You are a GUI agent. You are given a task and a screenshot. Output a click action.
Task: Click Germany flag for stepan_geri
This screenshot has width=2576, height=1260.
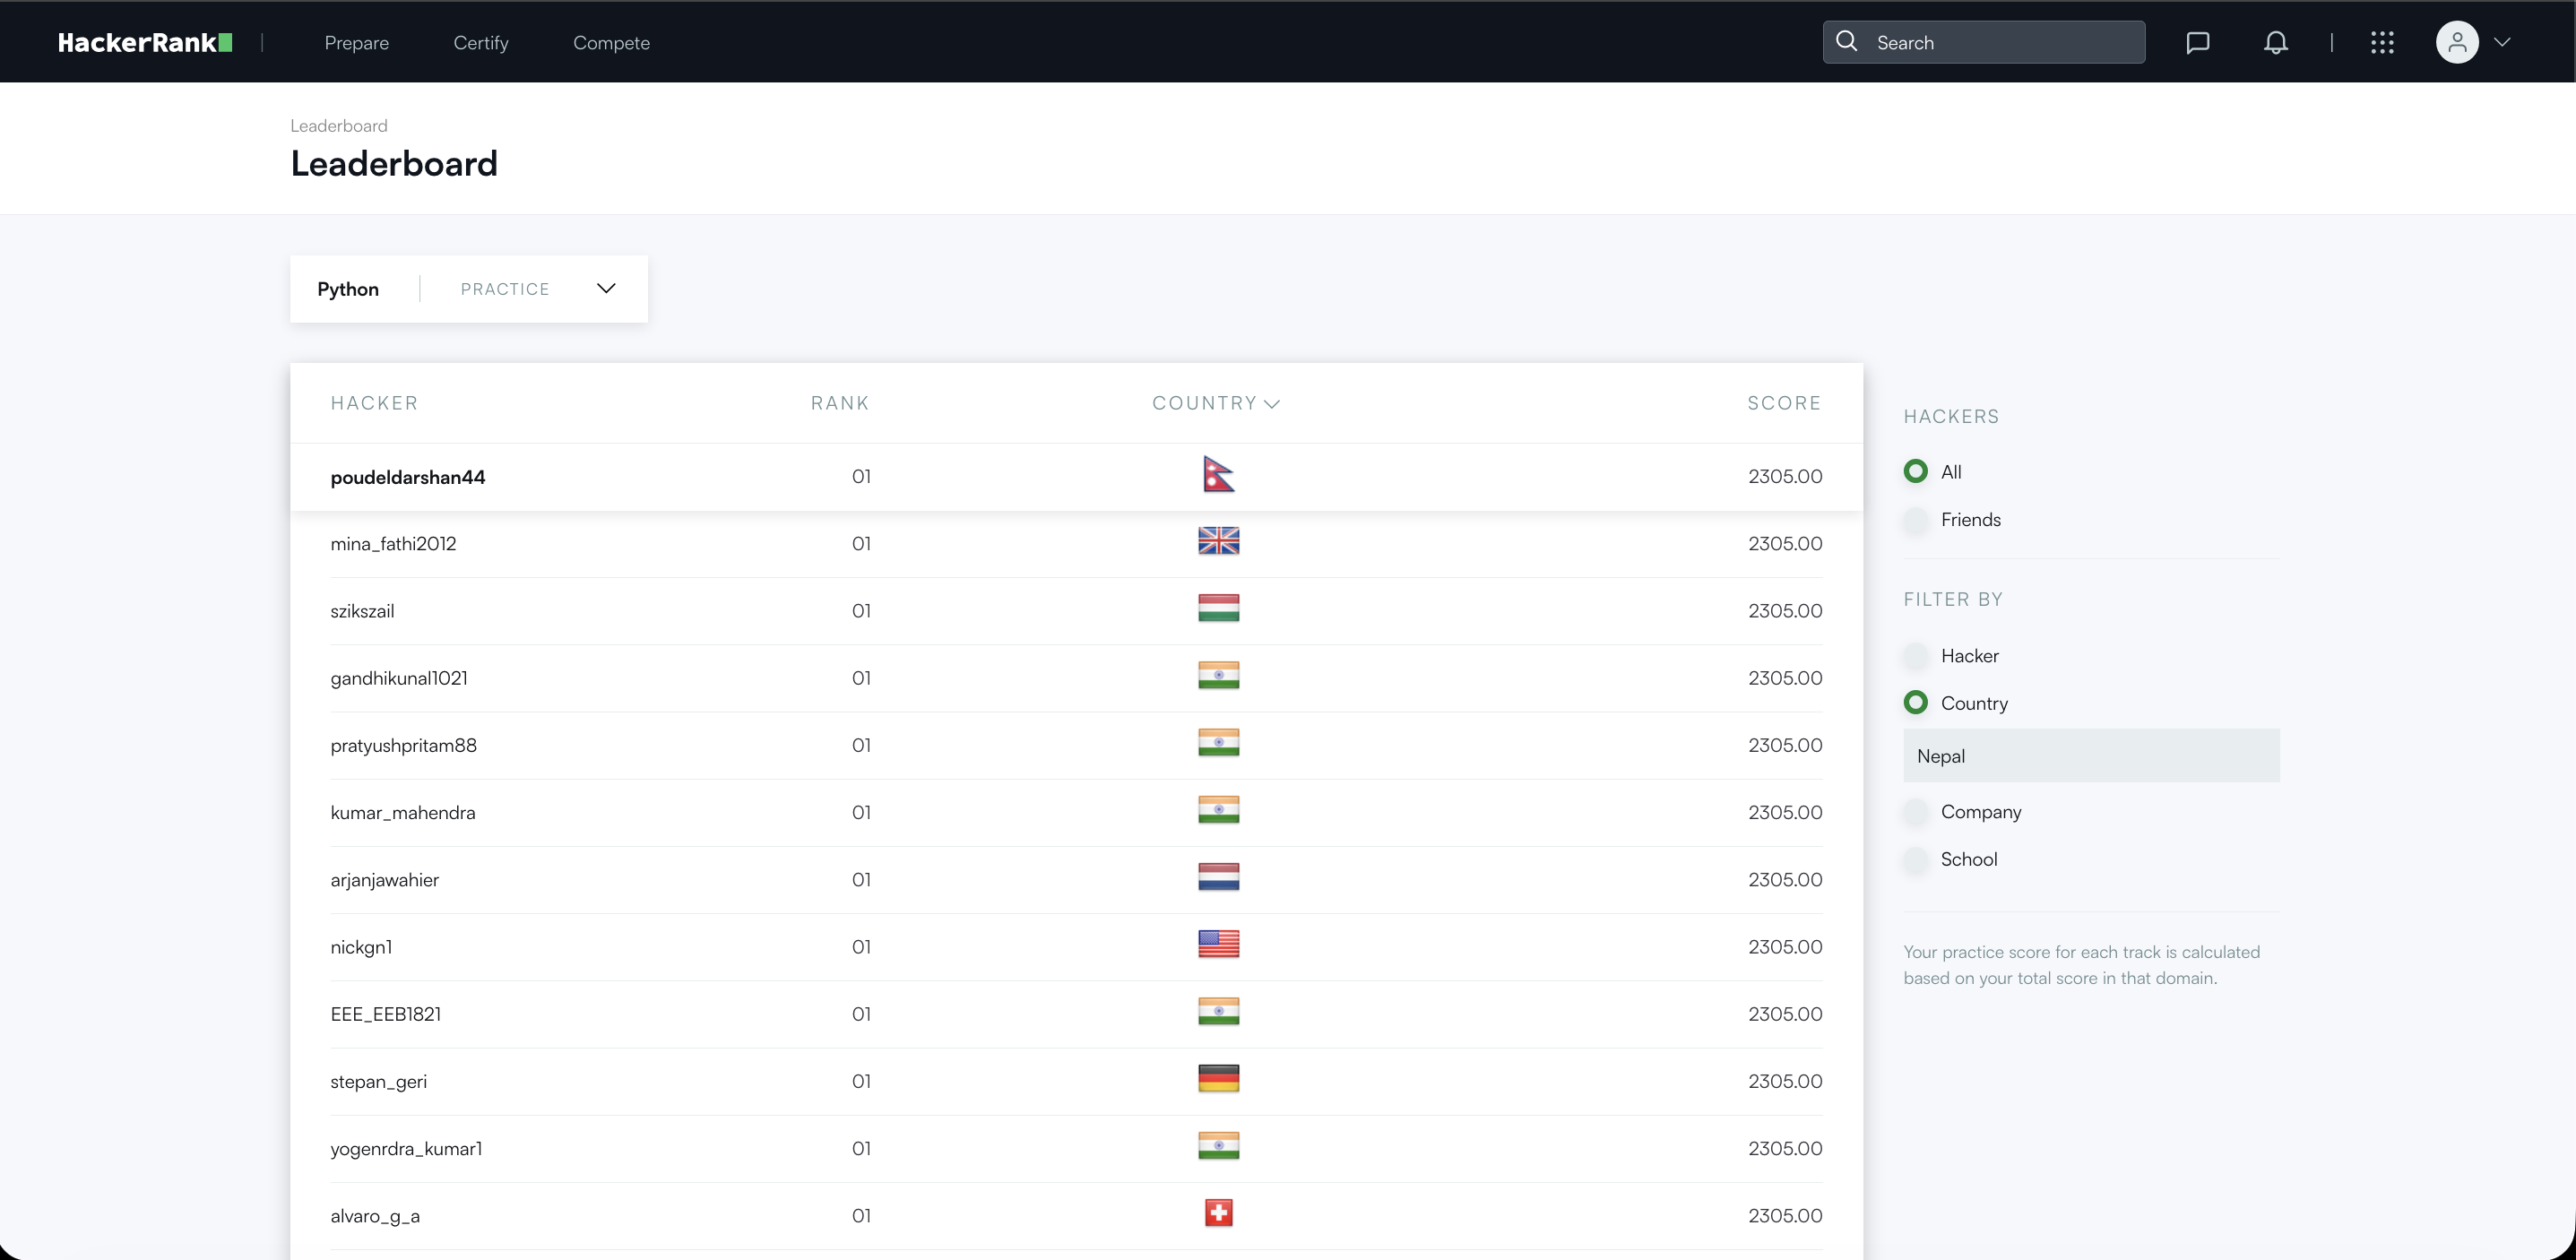[1218, 1078]
